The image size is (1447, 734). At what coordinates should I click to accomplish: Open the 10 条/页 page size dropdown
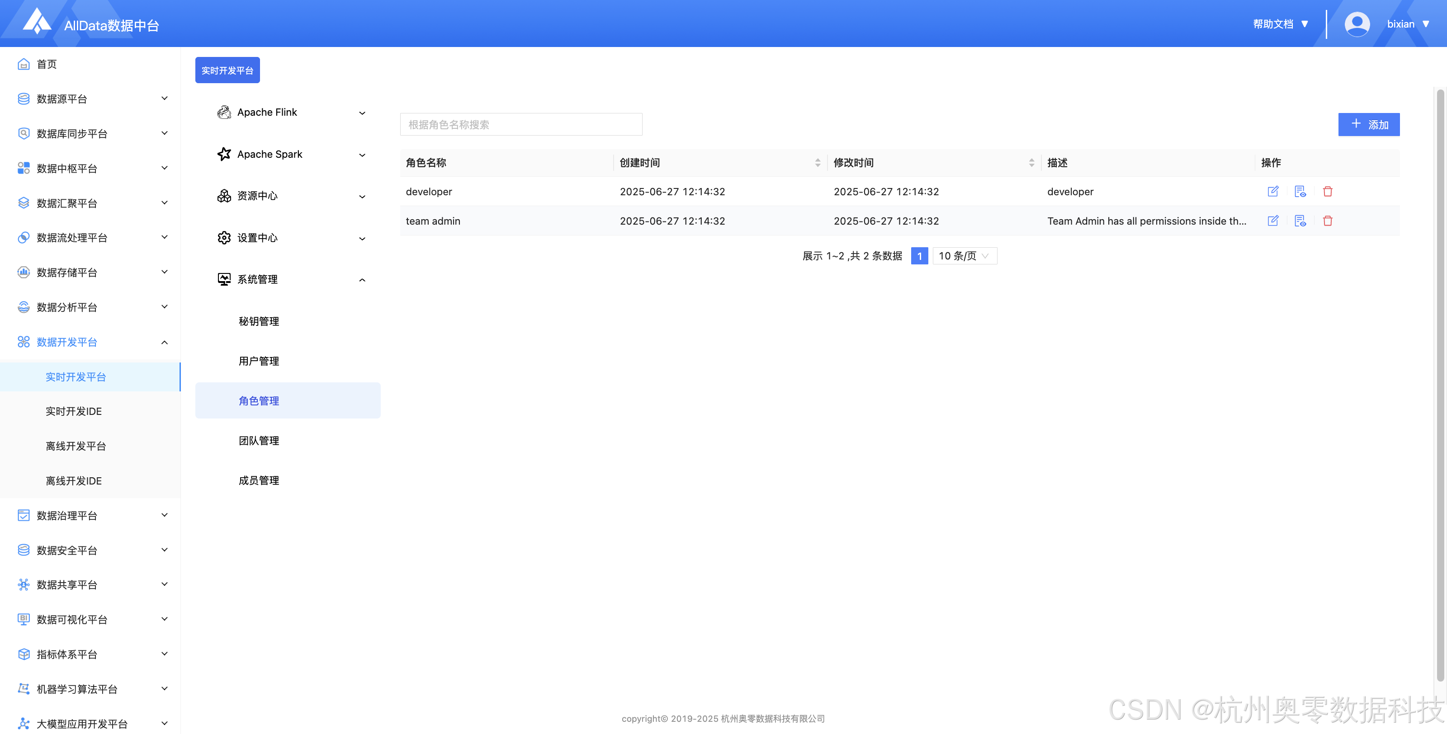point(964,256)
